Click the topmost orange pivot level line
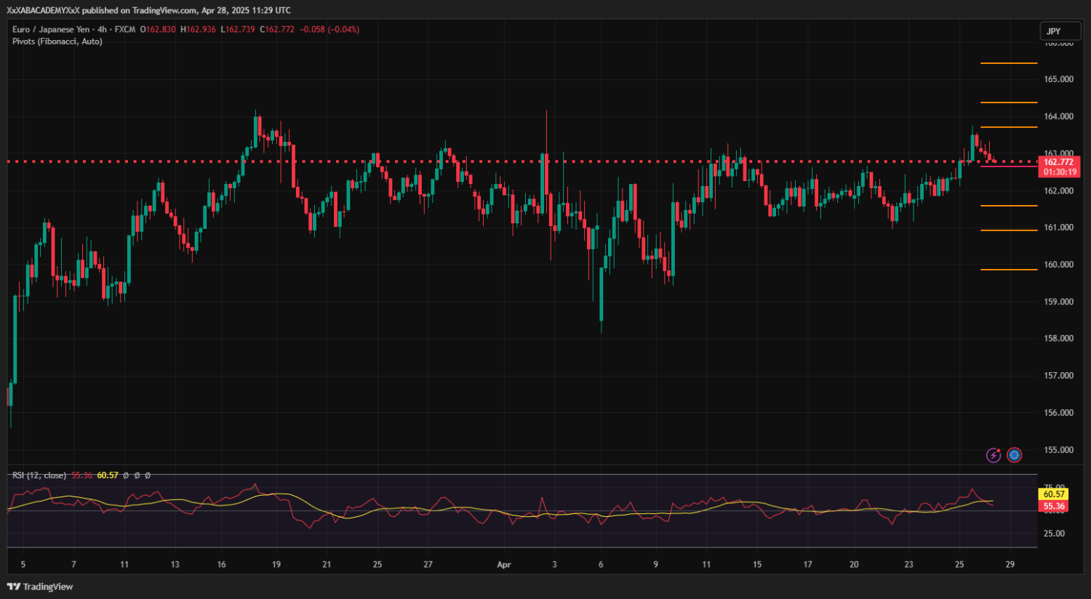The width and height of the screenshot is (1091, 599). tap(1008, 64)
